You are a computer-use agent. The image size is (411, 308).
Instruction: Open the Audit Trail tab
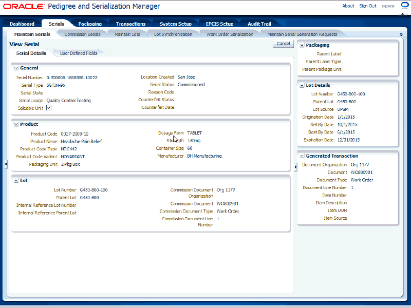[x=259, y=24]
